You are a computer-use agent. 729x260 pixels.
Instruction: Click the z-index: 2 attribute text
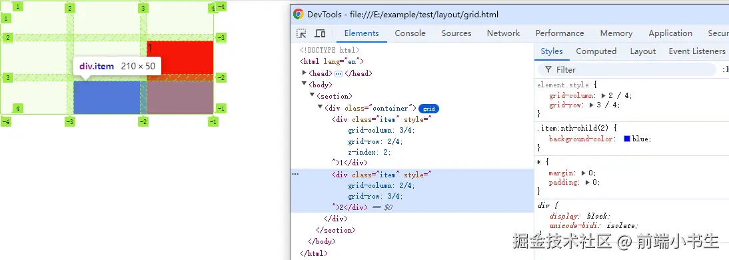tap(369, 152)
